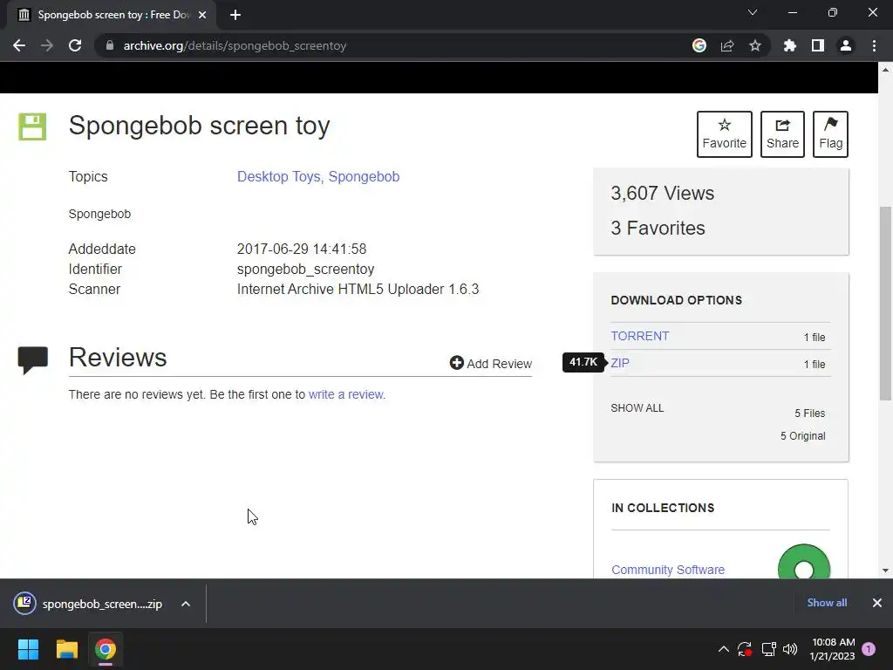Click the browser back arrow
The image size is (893, 670).
pos(19,45)
